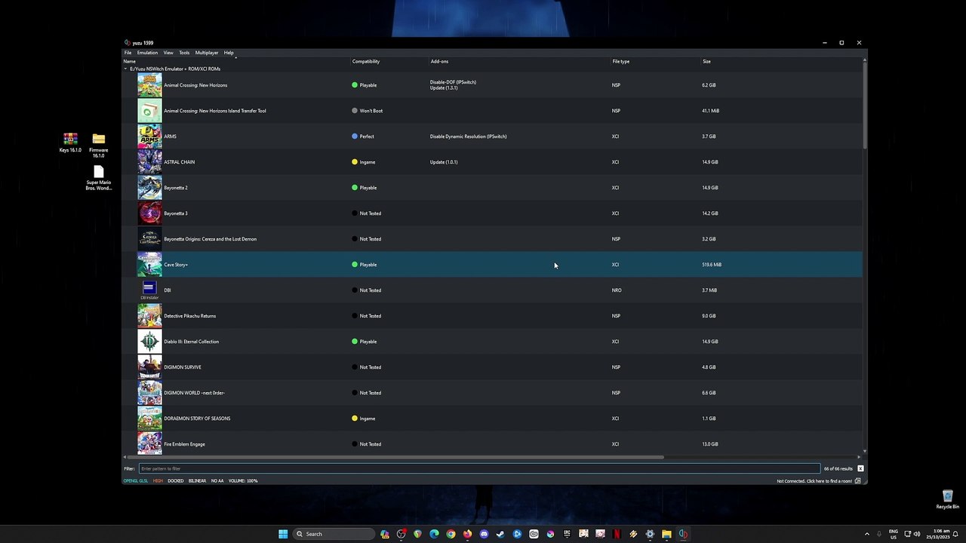Show hidden system tray icons
Image resolution: width=966 pixels, height=543 pixels.
click(866, 534)
